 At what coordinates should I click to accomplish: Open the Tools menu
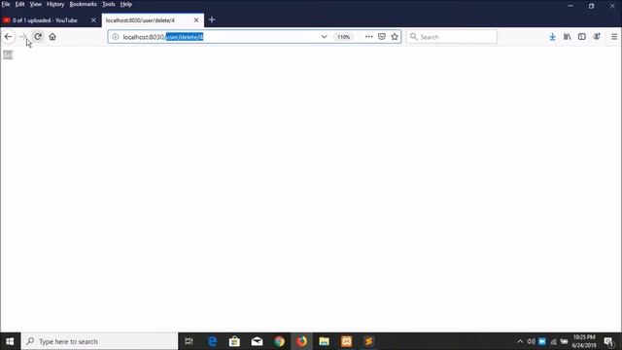pos(108,4)
